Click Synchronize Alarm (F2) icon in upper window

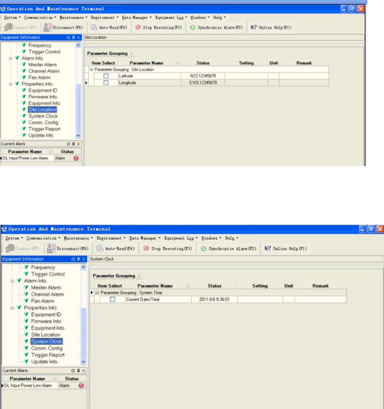(193, 28)
